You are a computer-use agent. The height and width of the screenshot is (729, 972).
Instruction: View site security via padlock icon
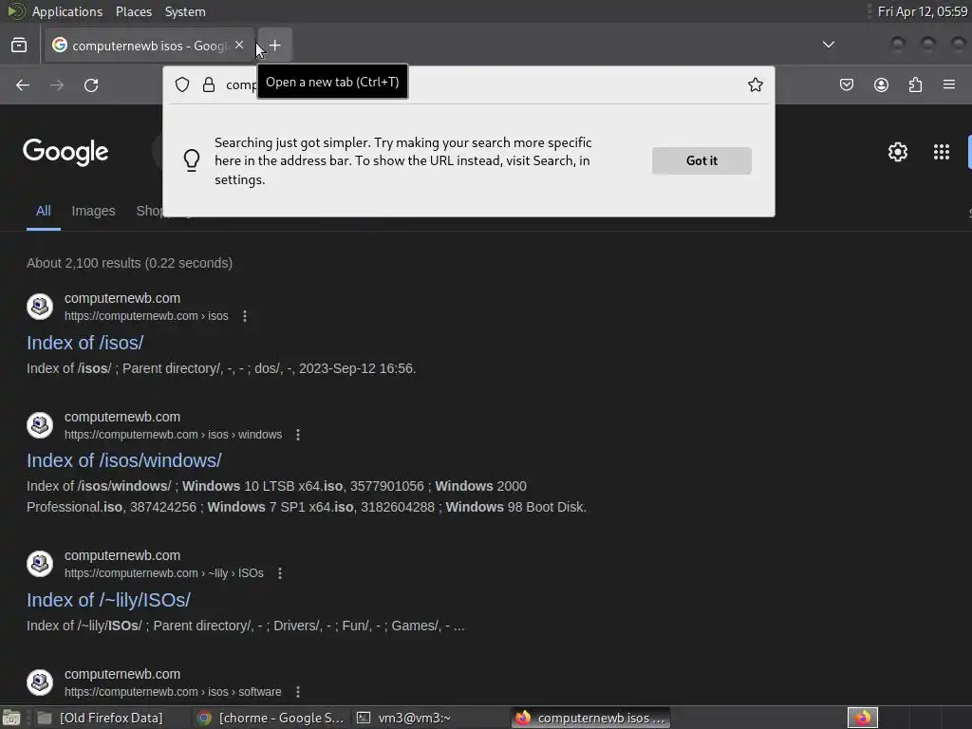click(x=209, y=84)
